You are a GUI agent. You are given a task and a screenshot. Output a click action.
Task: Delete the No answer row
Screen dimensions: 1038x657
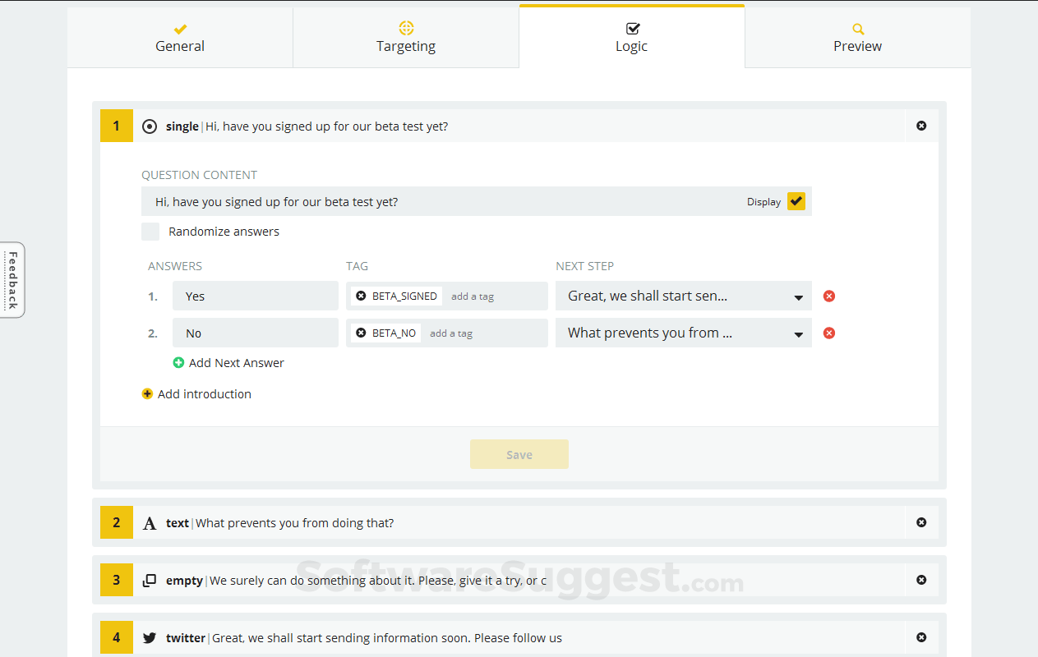(829, 333)
